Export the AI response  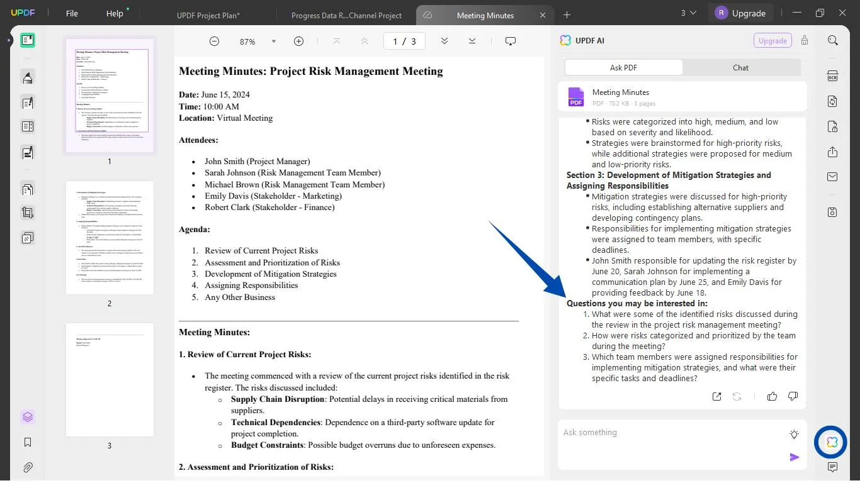(x=716, y=396)
